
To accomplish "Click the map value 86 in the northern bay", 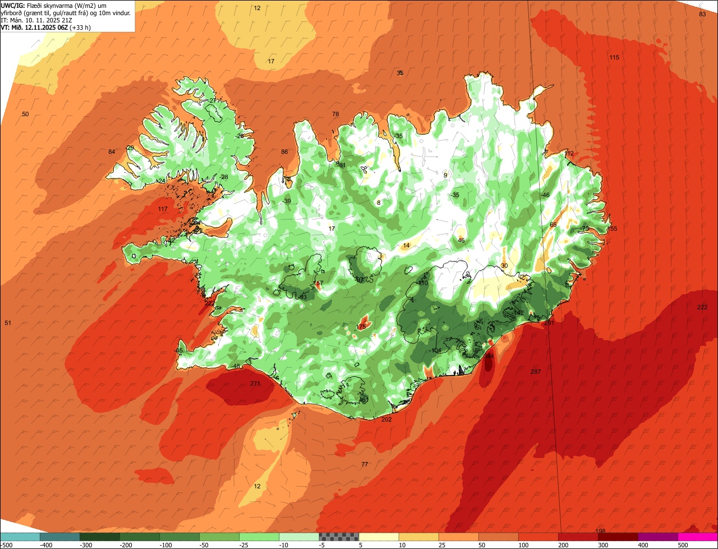I will pyautogui.click(x=284, y=152).
